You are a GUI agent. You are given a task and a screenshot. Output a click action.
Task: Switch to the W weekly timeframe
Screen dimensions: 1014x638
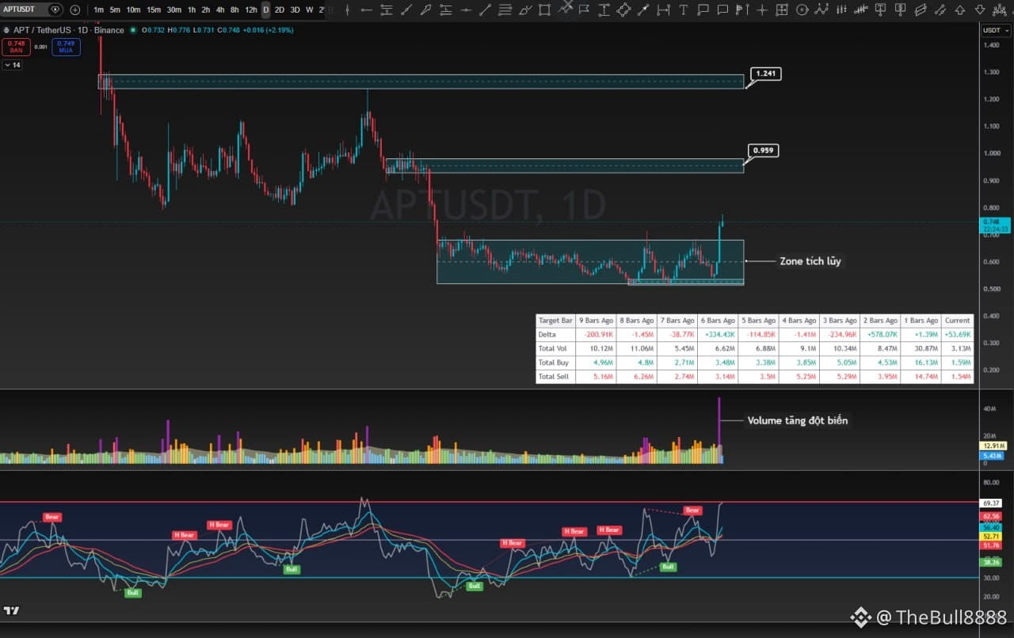click(309, 9)
